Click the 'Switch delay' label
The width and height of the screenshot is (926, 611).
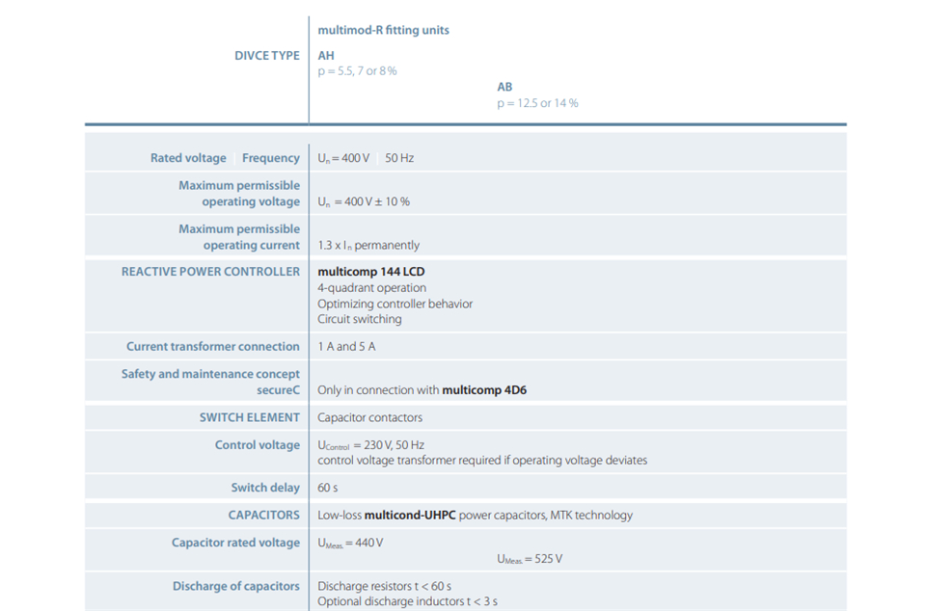[266, 488]
